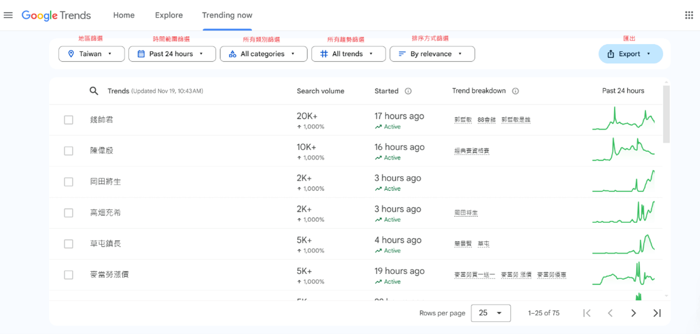Open the Rows per page selector
Image resolution: width=700 pixels, height=334 pixels.
490,313
